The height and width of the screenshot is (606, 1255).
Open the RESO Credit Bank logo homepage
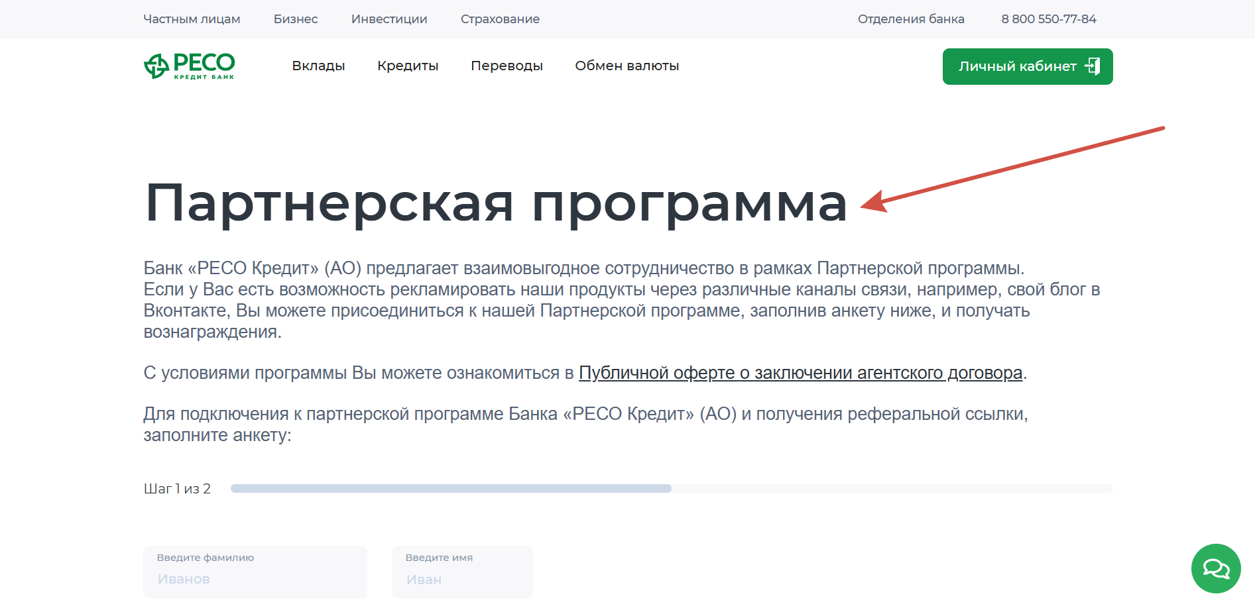tap(189, 66)
